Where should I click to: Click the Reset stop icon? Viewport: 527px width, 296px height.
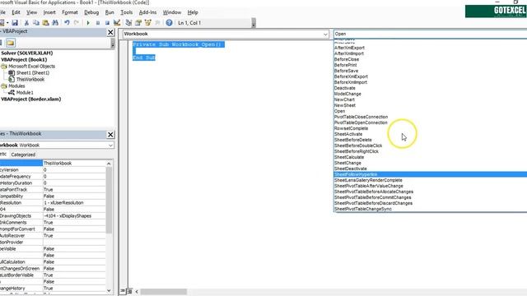107,23
